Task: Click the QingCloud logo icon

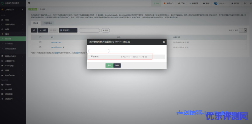Action: coord(2,3)
